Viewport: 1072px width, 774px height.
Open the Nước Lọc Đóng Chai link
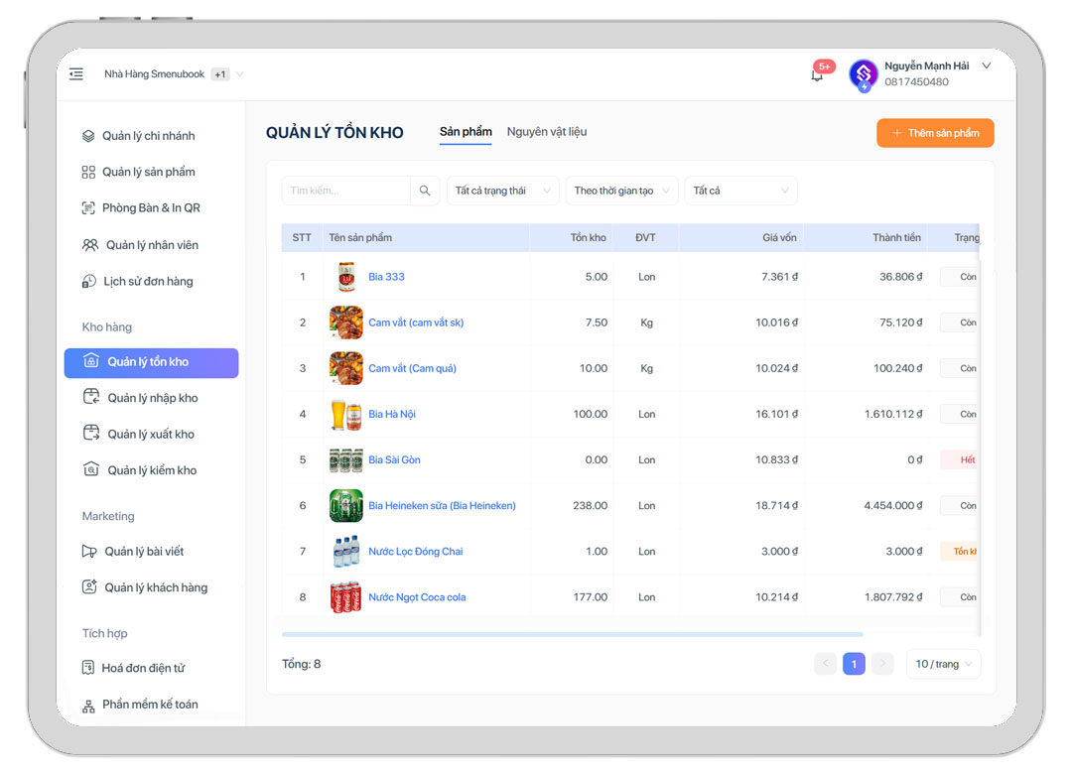coord(416,552)
